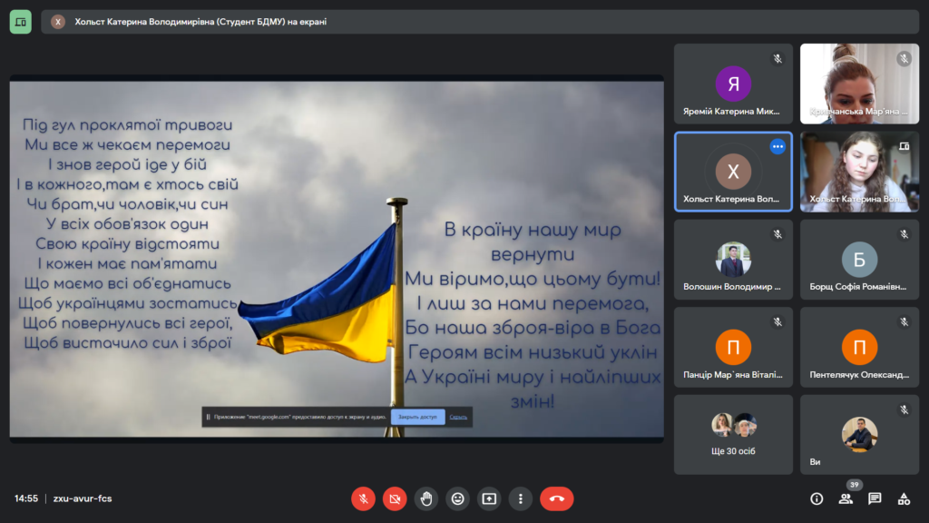This screenshot has width=929, height=523.
Task: Open the emoji reactions button
Action: (458, 498)
